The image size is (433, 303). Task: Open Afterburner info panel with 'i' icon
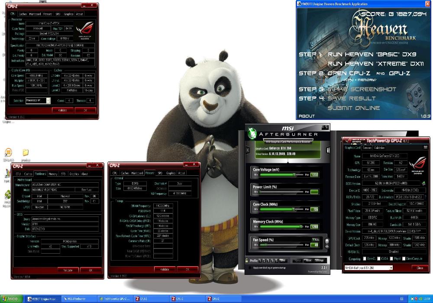tap(328, 150)
